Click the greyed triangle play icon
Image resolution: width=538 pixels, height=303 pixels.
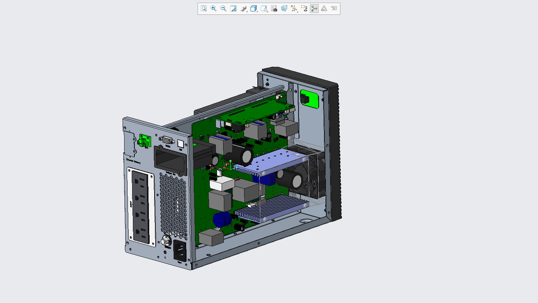click(x=324, y=8)
